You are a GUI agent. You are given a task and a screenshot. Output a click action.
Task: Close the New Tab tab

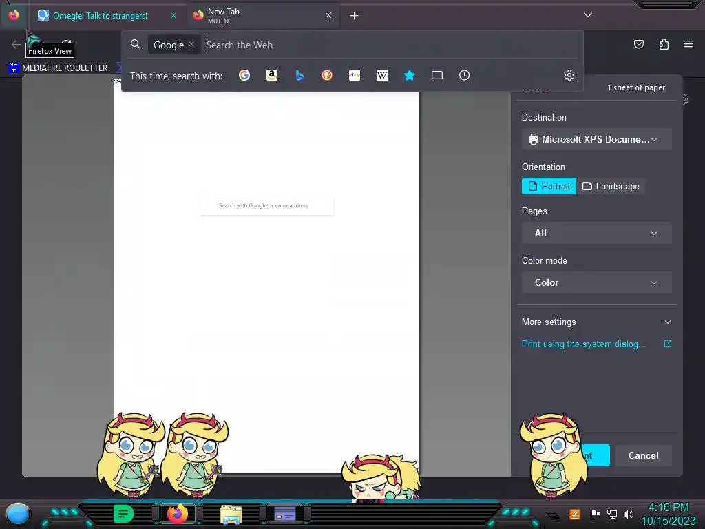328,15
